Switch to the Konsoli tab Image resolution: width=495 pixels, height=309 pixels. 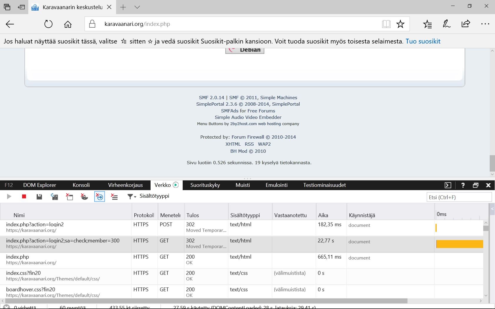coord(81,185)
